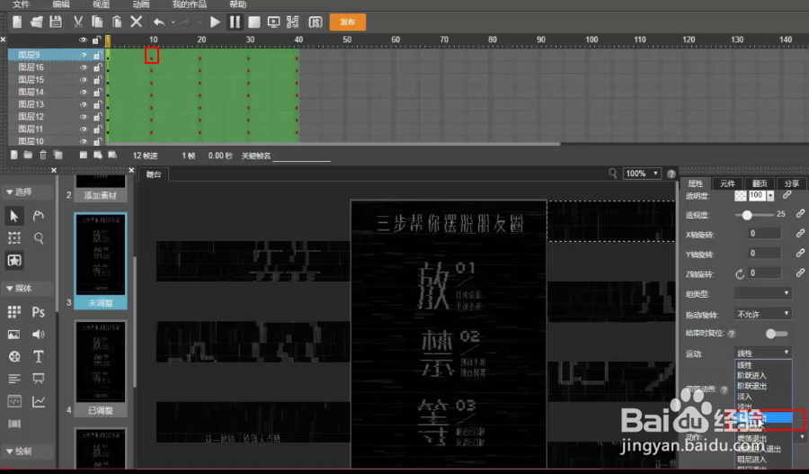Show the QR code preview

292,22
